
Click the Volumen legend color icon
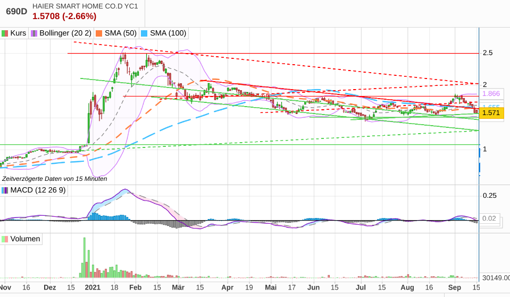coord(5,239)
